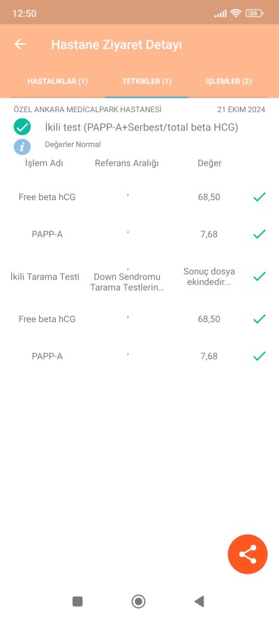The width and height of the screenshot is (279, 619).
Task: Select the TETKİKLER (1) tab
Action: 146,82
